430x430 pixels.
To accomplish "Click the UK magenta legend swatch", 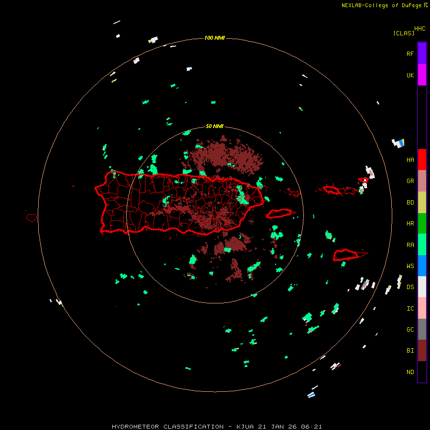I will click(x=422, y=75).
